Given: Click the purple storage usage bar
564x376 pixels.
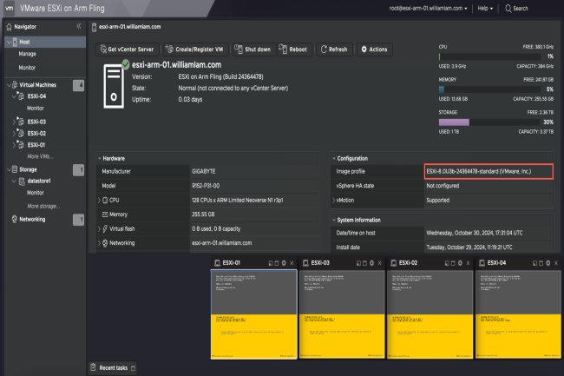Looking at the screenshot, I should coord(454,122).
